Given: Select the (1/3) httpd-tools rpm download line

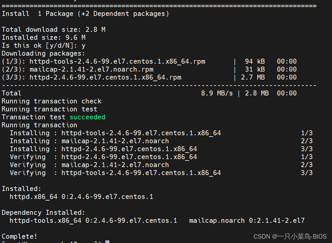Looking at the screenshot, I should click(x=149, y=61).
